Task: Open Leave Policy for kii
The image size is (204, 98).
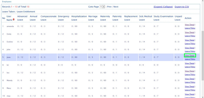Action: point(190,67)
